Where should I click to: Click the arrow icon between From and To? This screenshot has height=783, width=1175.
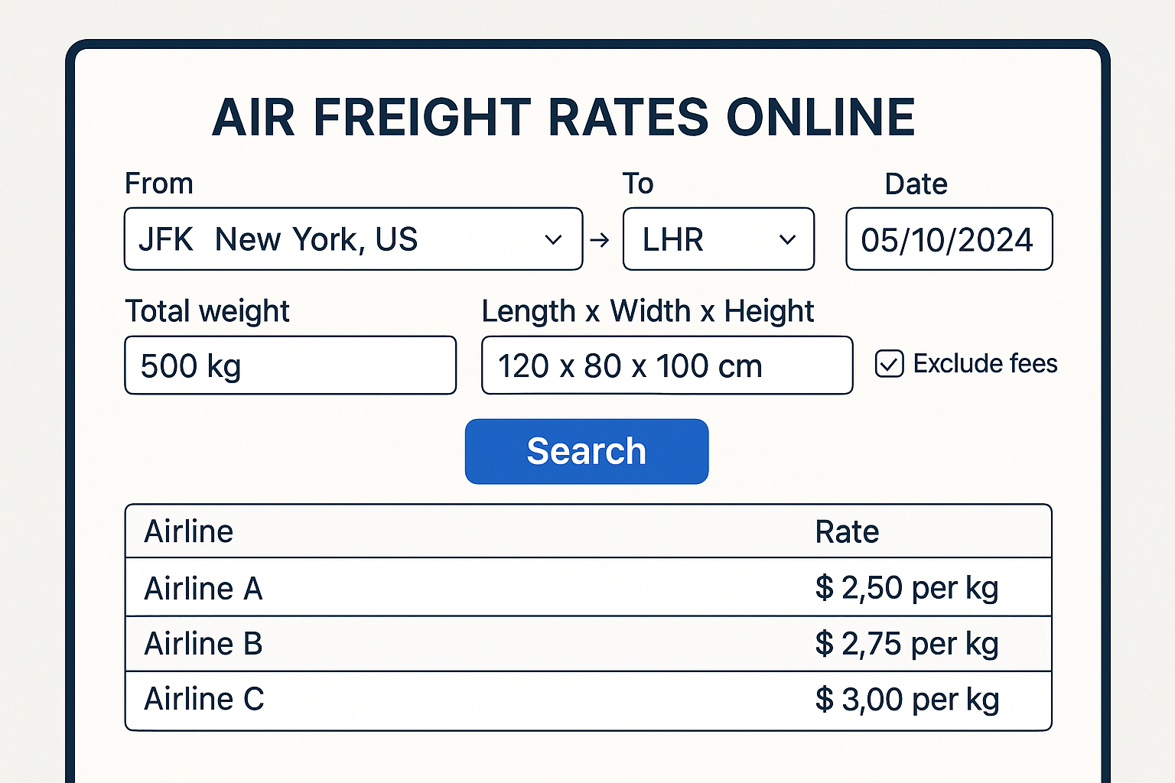[x=601, y=240]
